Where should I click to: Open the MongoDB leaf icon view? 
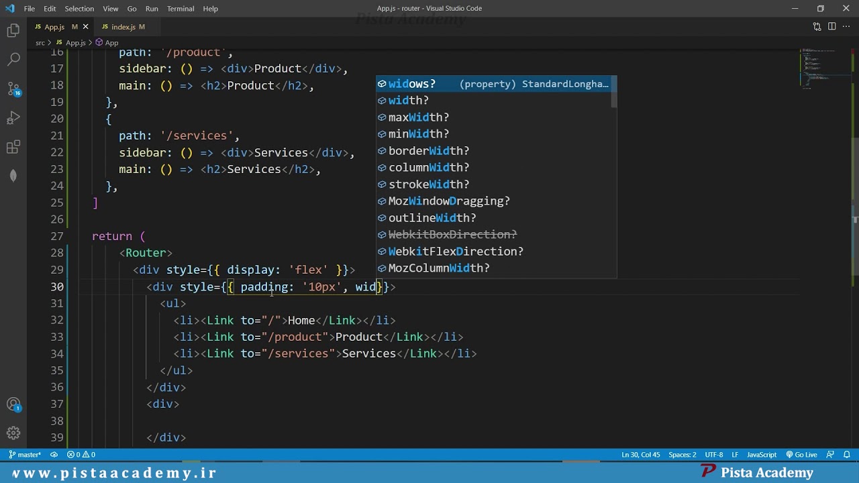[x=13, y=176]
